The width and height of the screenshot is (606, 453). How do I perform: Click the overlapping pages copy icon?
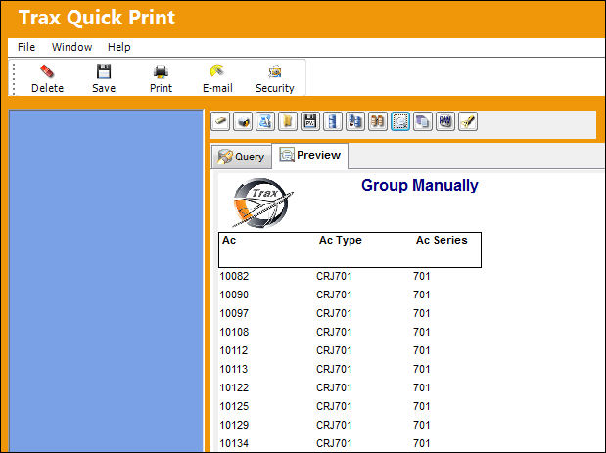(x=423, y=121)
